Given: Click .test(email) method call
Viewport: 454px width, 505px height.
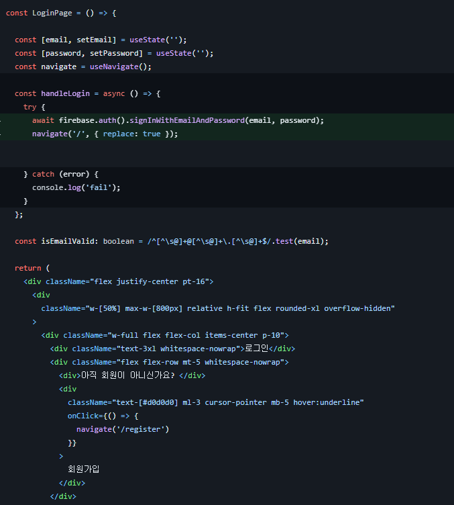Looking at the screenshot, I should click(298, 242).
